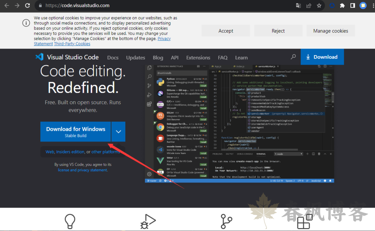
Task: Click the Source Control icon in activity bar
Action: pos(149,86)
